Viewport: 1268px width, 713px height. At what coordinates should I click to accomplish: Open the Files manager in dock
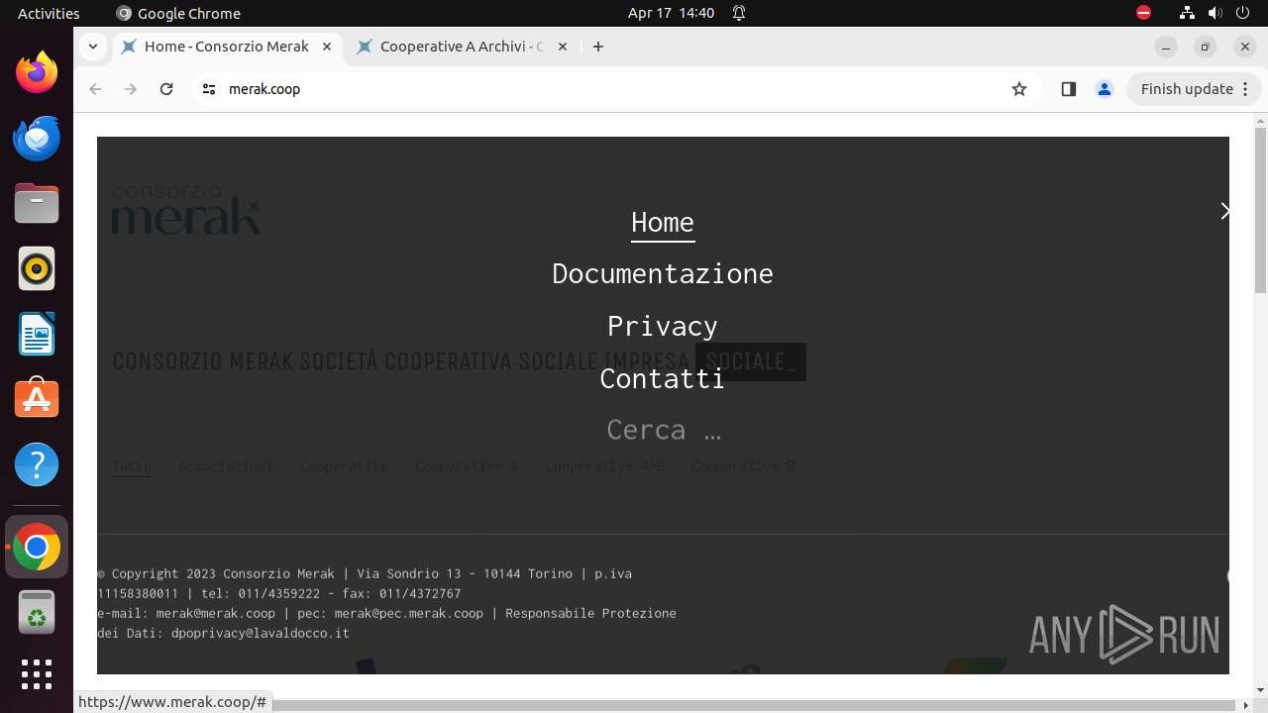(37, 203)
